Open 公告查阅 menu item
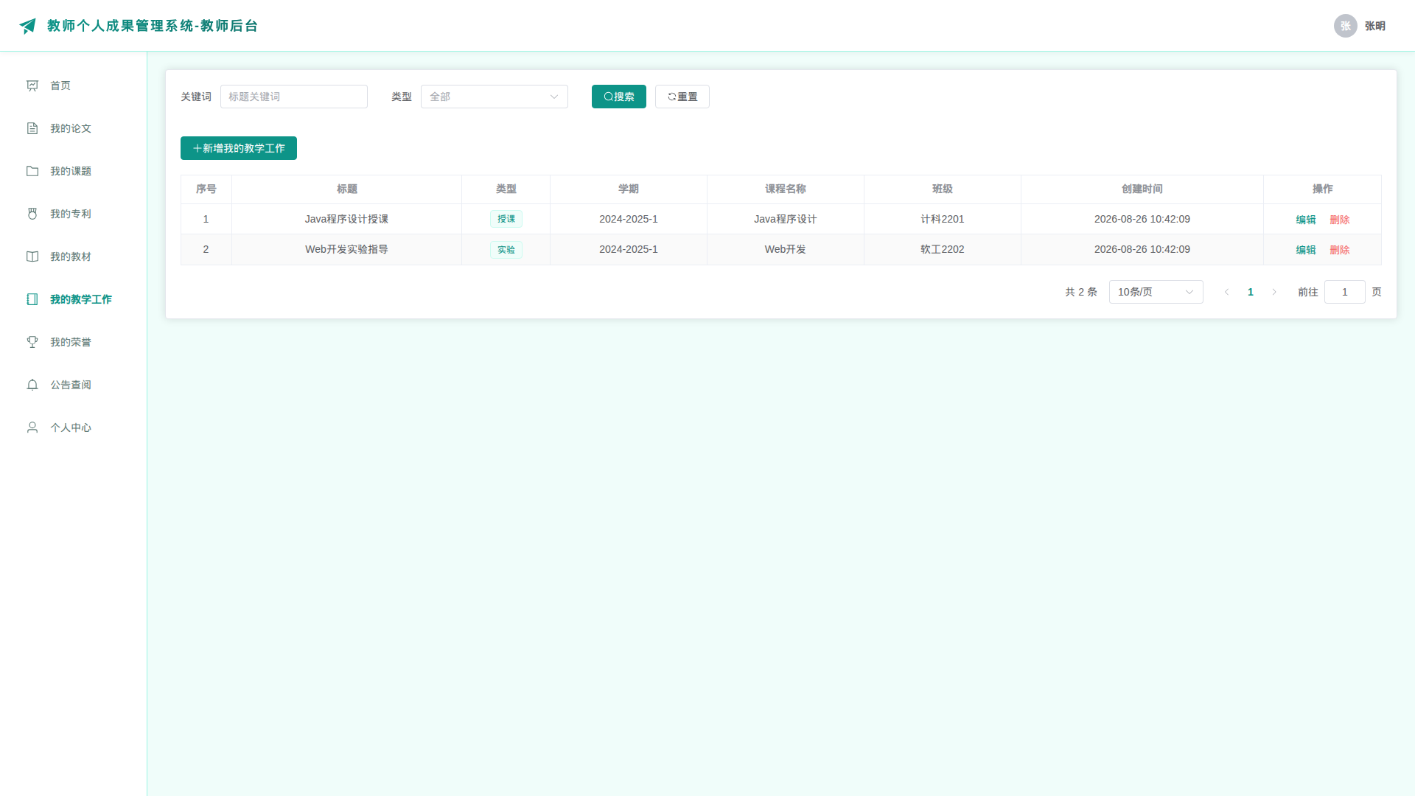Image resolution: width=1415 pixels, height=796 pixels. click(74, 385)
